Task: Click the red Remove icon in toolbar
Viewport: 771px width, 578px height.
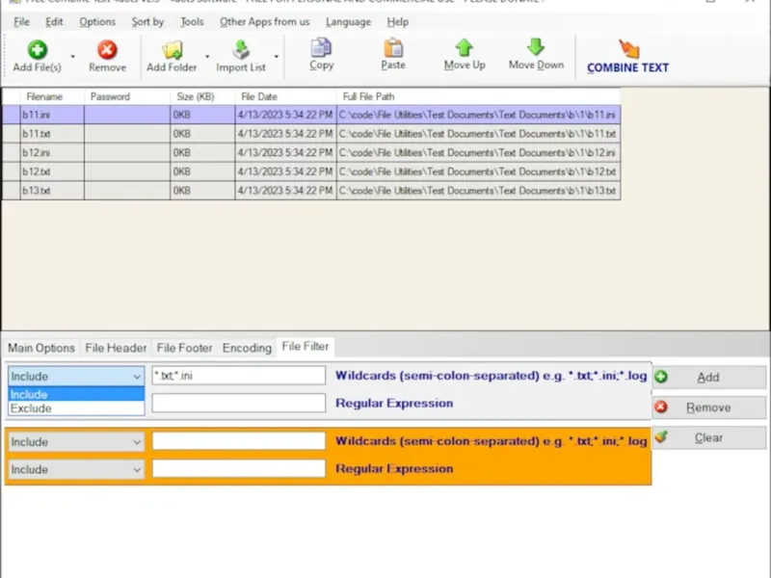Action: (107, 50)
